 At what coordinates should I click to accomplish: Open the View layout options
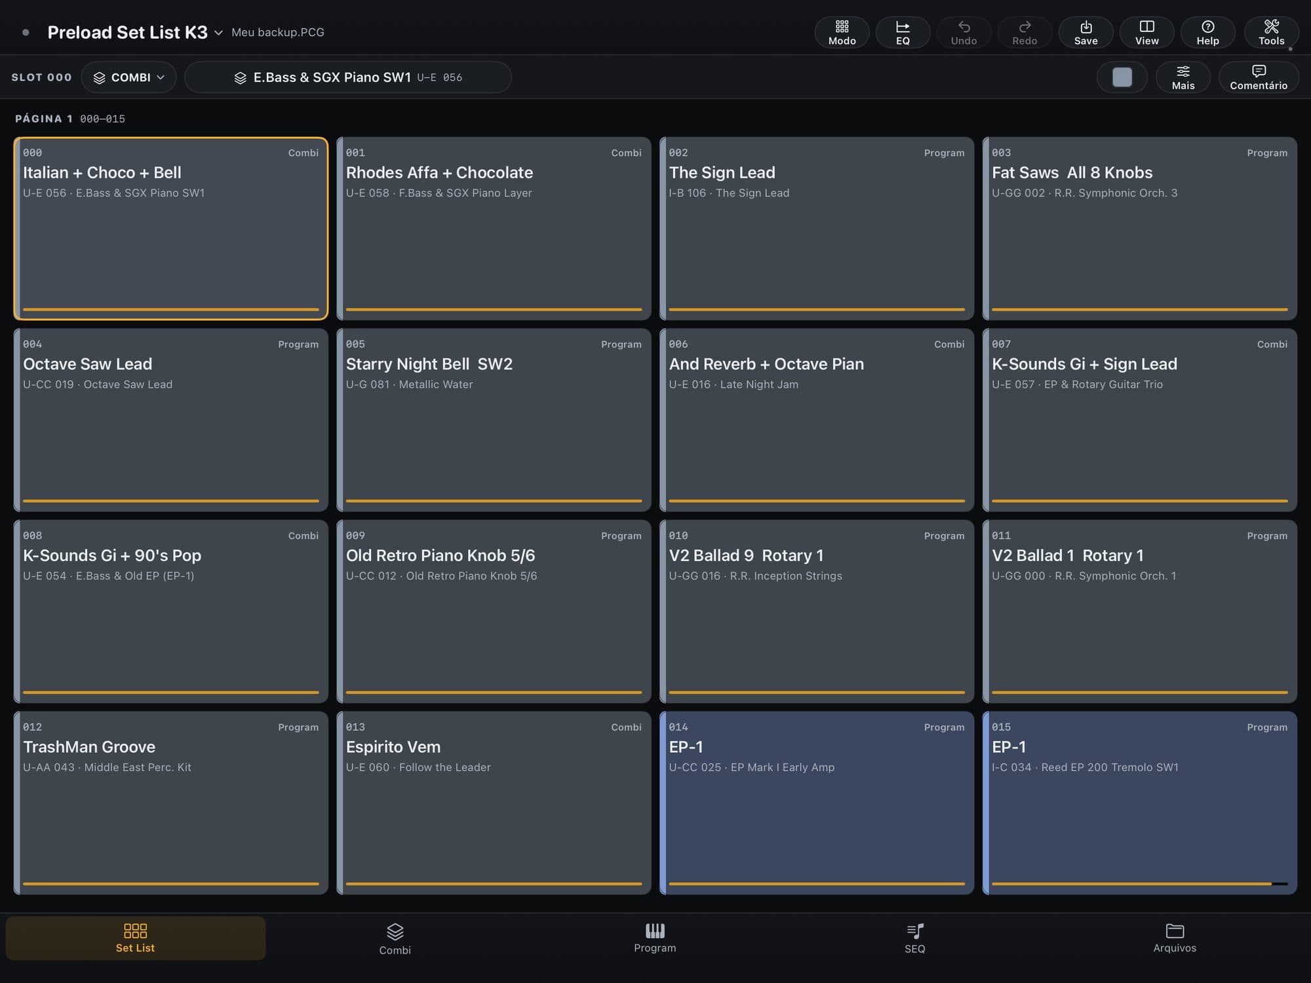(x=1146, y=32)
